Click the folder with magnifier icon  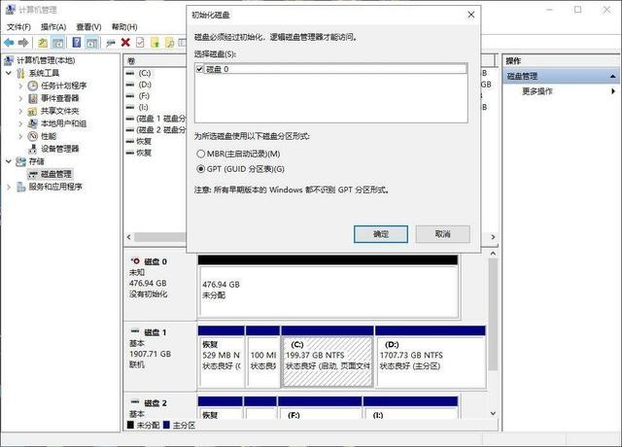pos(169,42)
